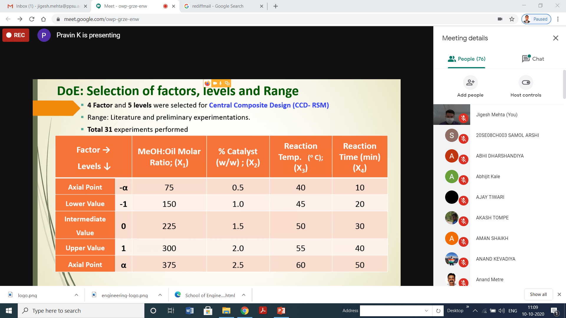
Task: Expand engineering-logo.png download options chevron
Action: click(x=160, y=295)
